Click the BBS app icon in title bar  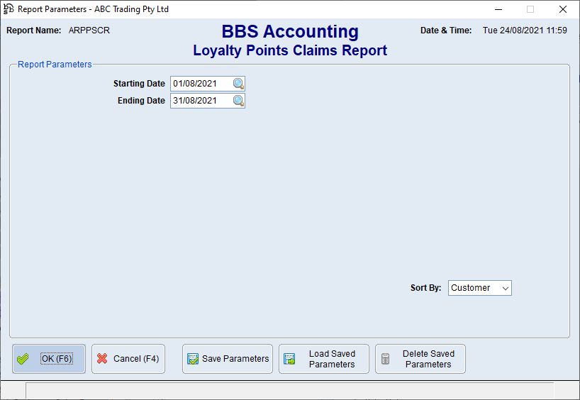pyautogui.click(x=9, y=9)
